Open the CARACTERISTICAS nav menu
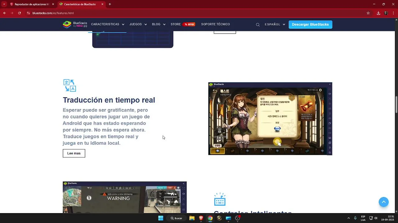 pos(105,24)
